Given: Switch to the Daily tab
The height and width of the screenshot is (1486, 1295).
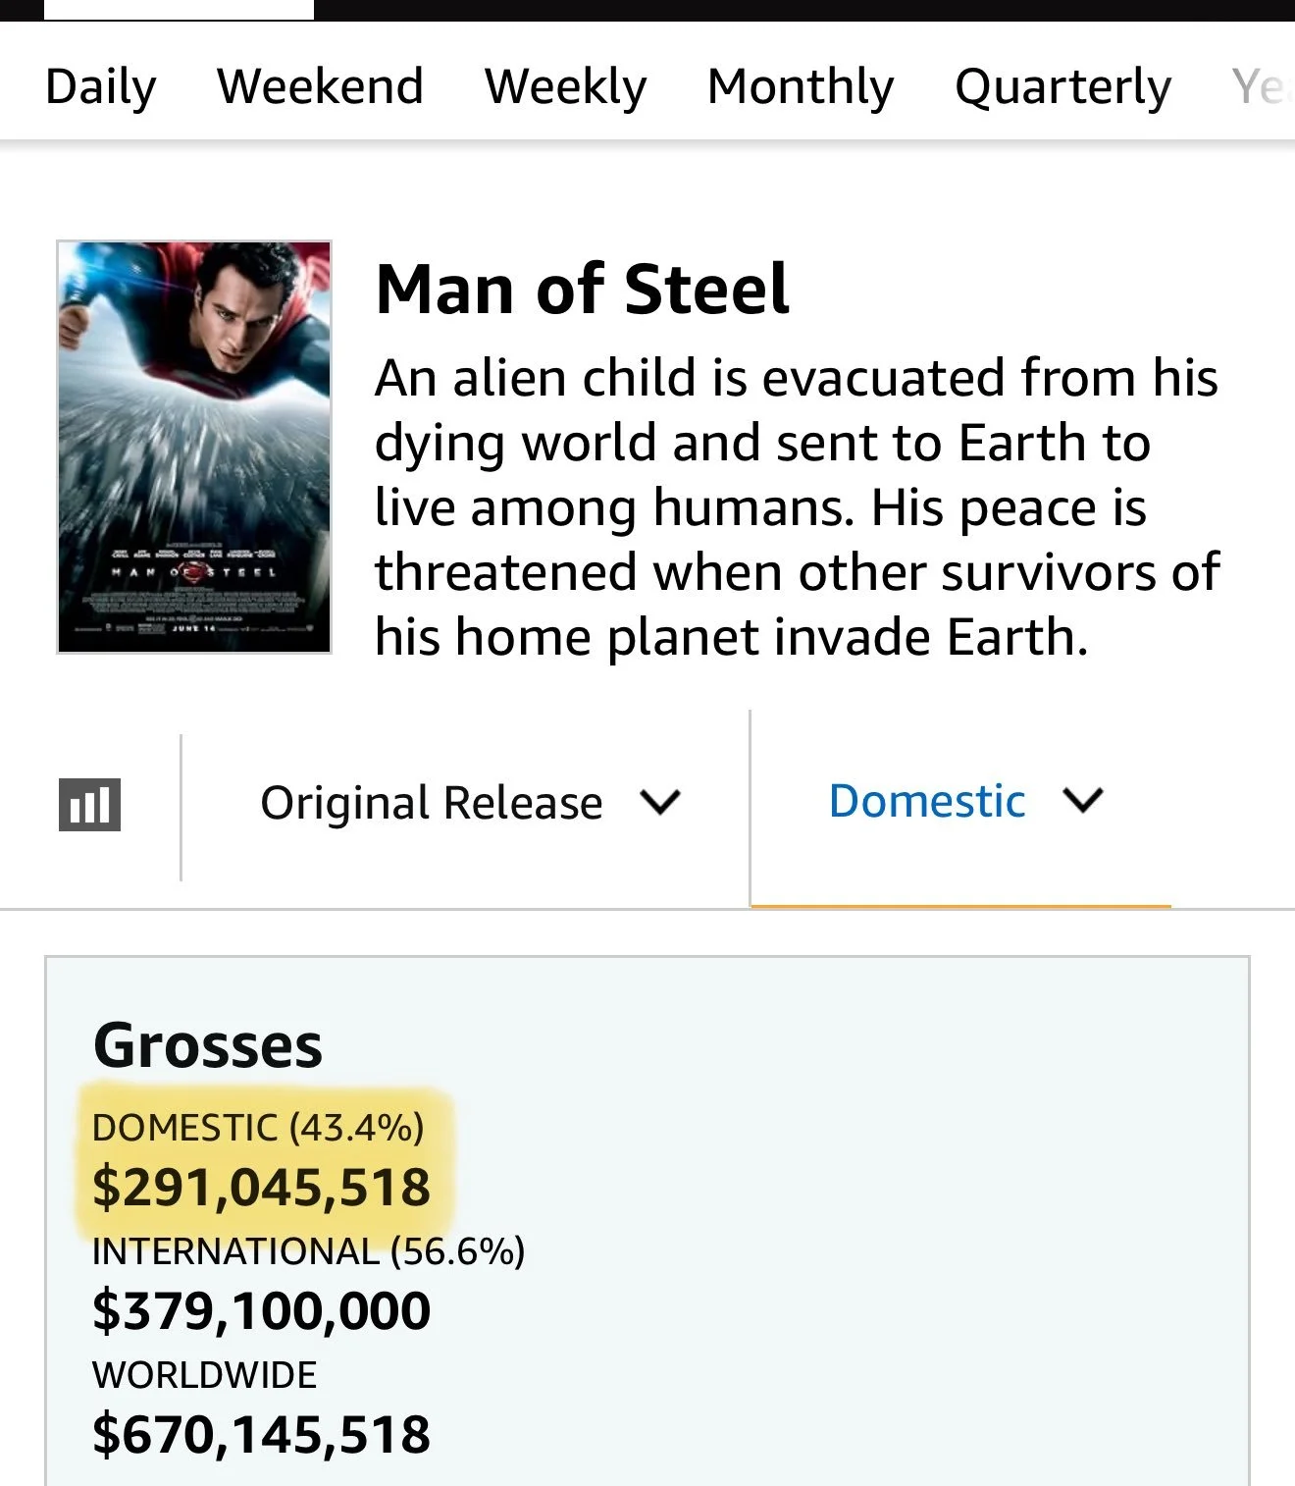Looking at the screenshot, I should [x=100, y=86].
